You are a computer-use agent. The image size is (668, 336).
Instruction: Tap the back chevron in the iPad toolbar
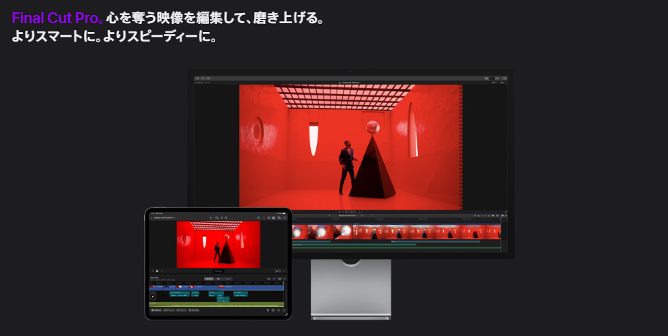151,217
